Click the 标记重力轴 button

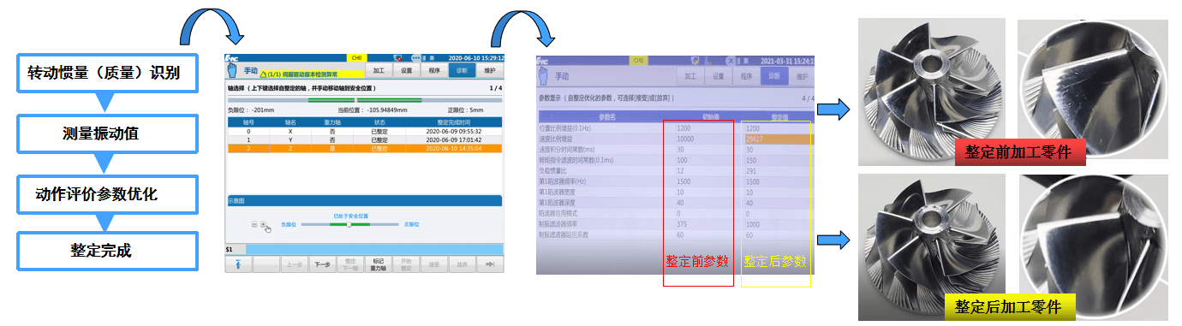(378, 264)
